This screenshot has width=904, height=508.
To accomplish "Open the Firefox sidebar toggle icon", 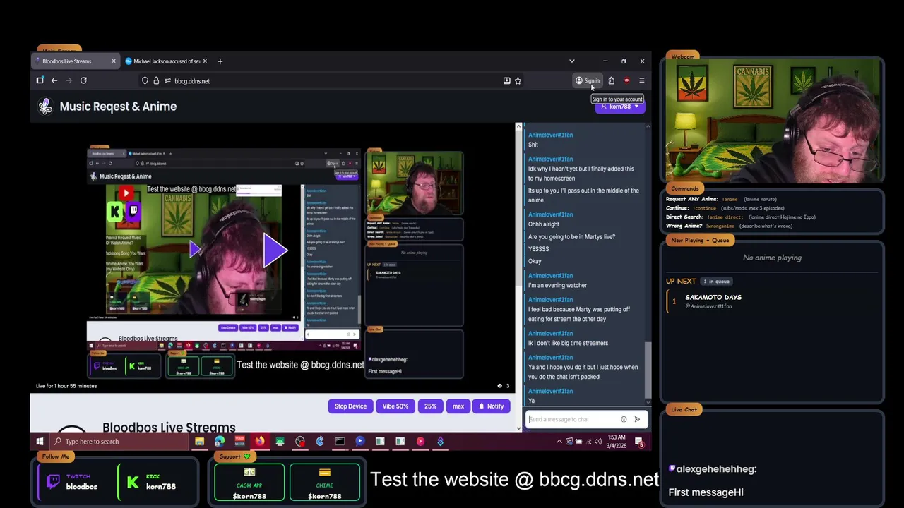I will [40, 80].
